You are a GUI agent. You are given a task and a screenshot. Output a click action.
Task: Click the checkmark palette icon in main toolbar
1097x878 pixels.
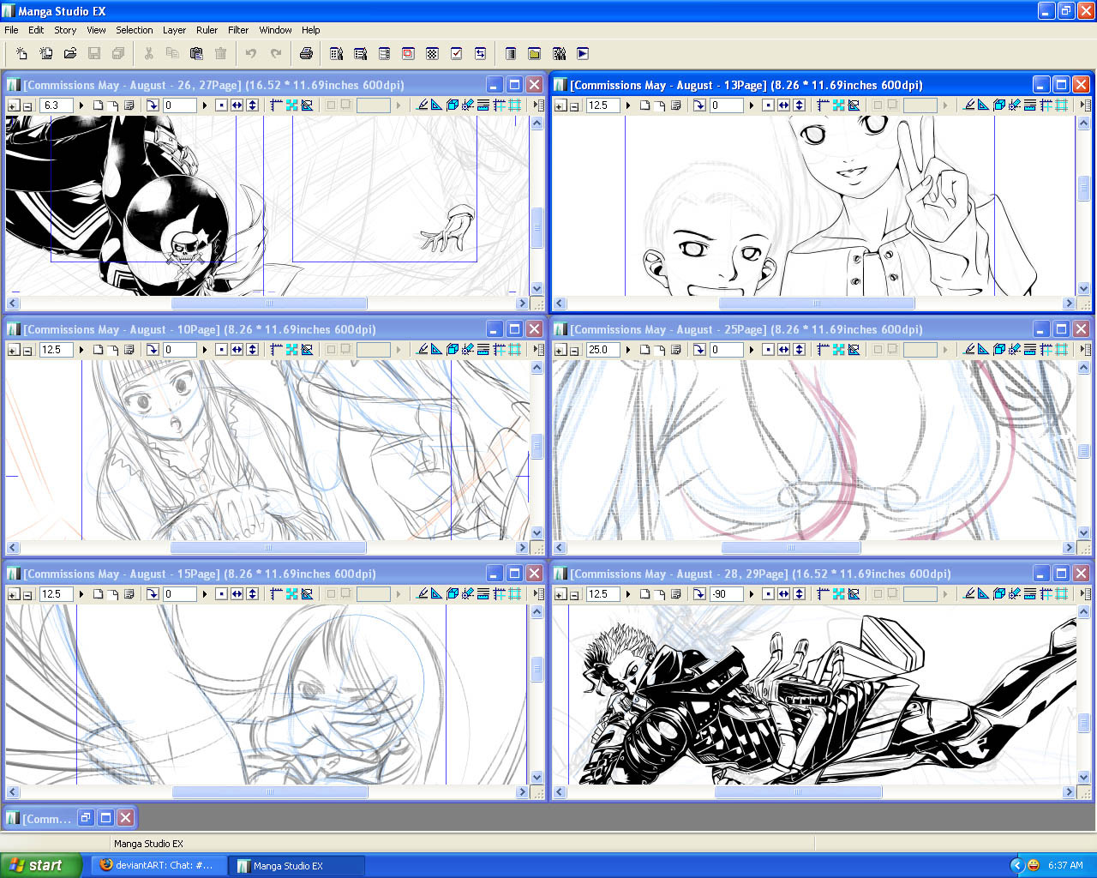[x=456, y=53]
